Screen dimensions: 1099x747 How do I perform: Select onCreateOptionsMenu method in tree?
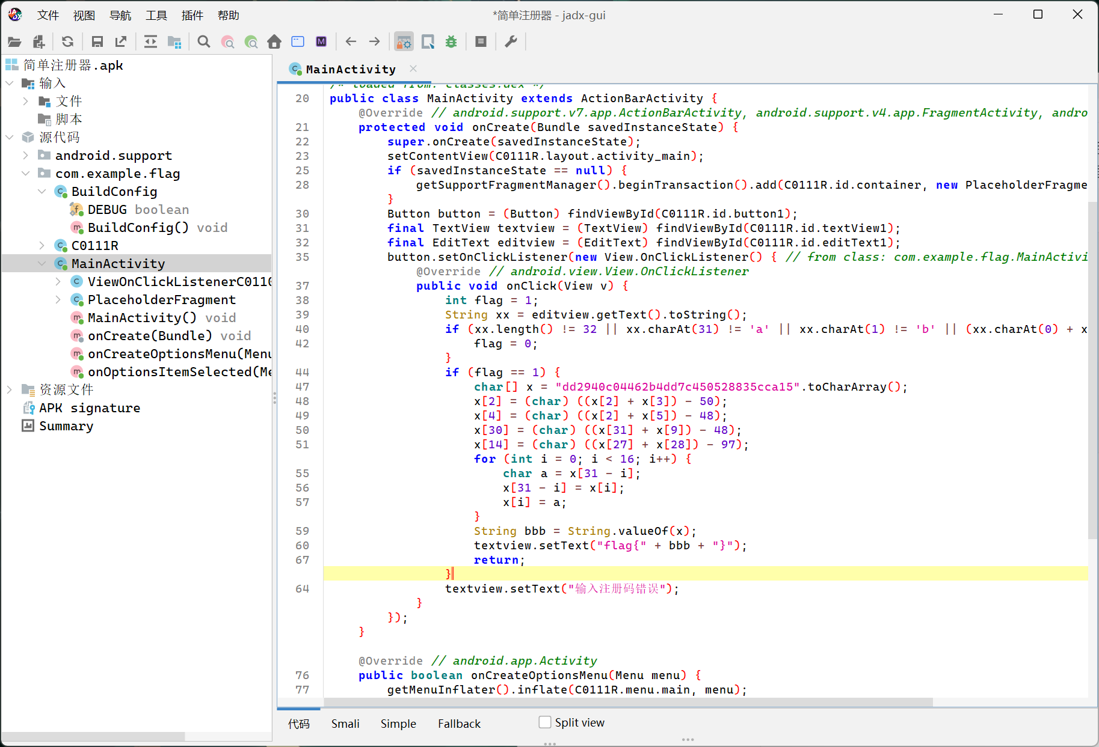171,353
